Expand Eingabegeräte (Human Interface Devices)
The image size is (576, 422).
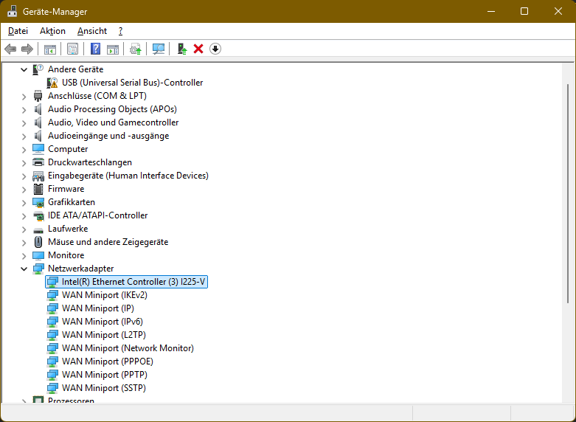[24, 176]
